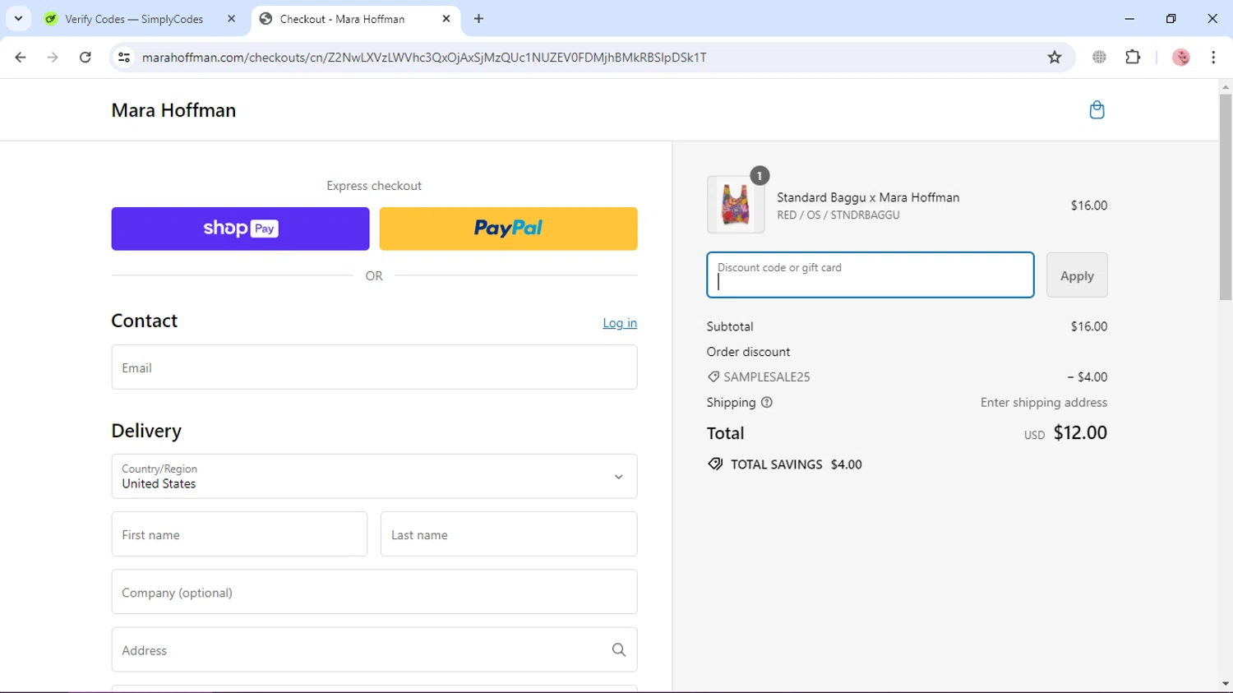Viewport: 1233px width, 693px height.
Task: Open the shopping bag cart icon
Action: click(1097, 110)
